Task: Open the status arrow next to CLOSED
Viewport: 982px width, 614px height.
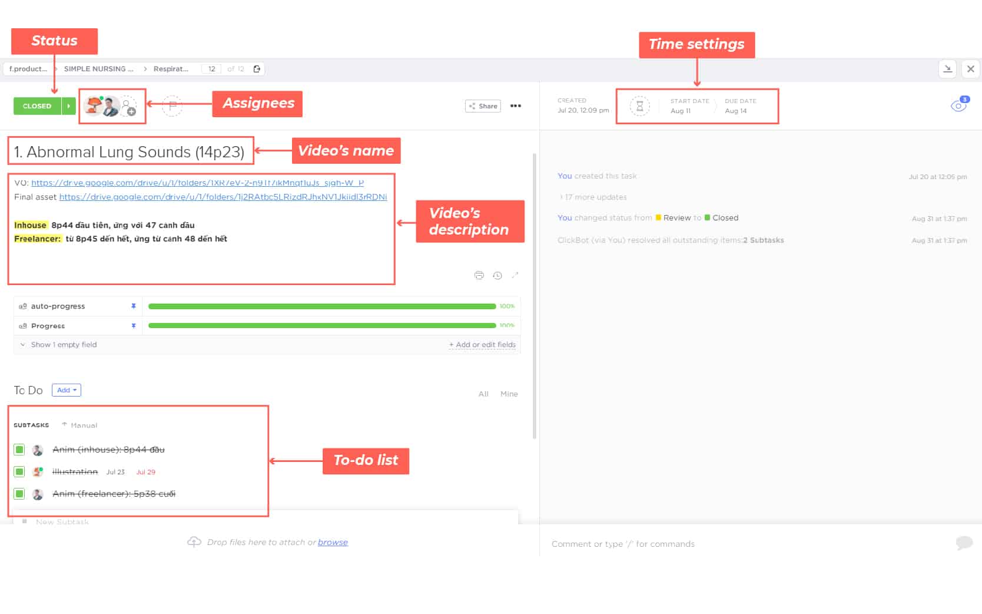Action: click(69, 106)
